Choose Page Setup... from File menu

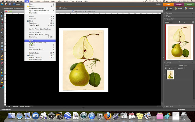[x=40, y=53]
